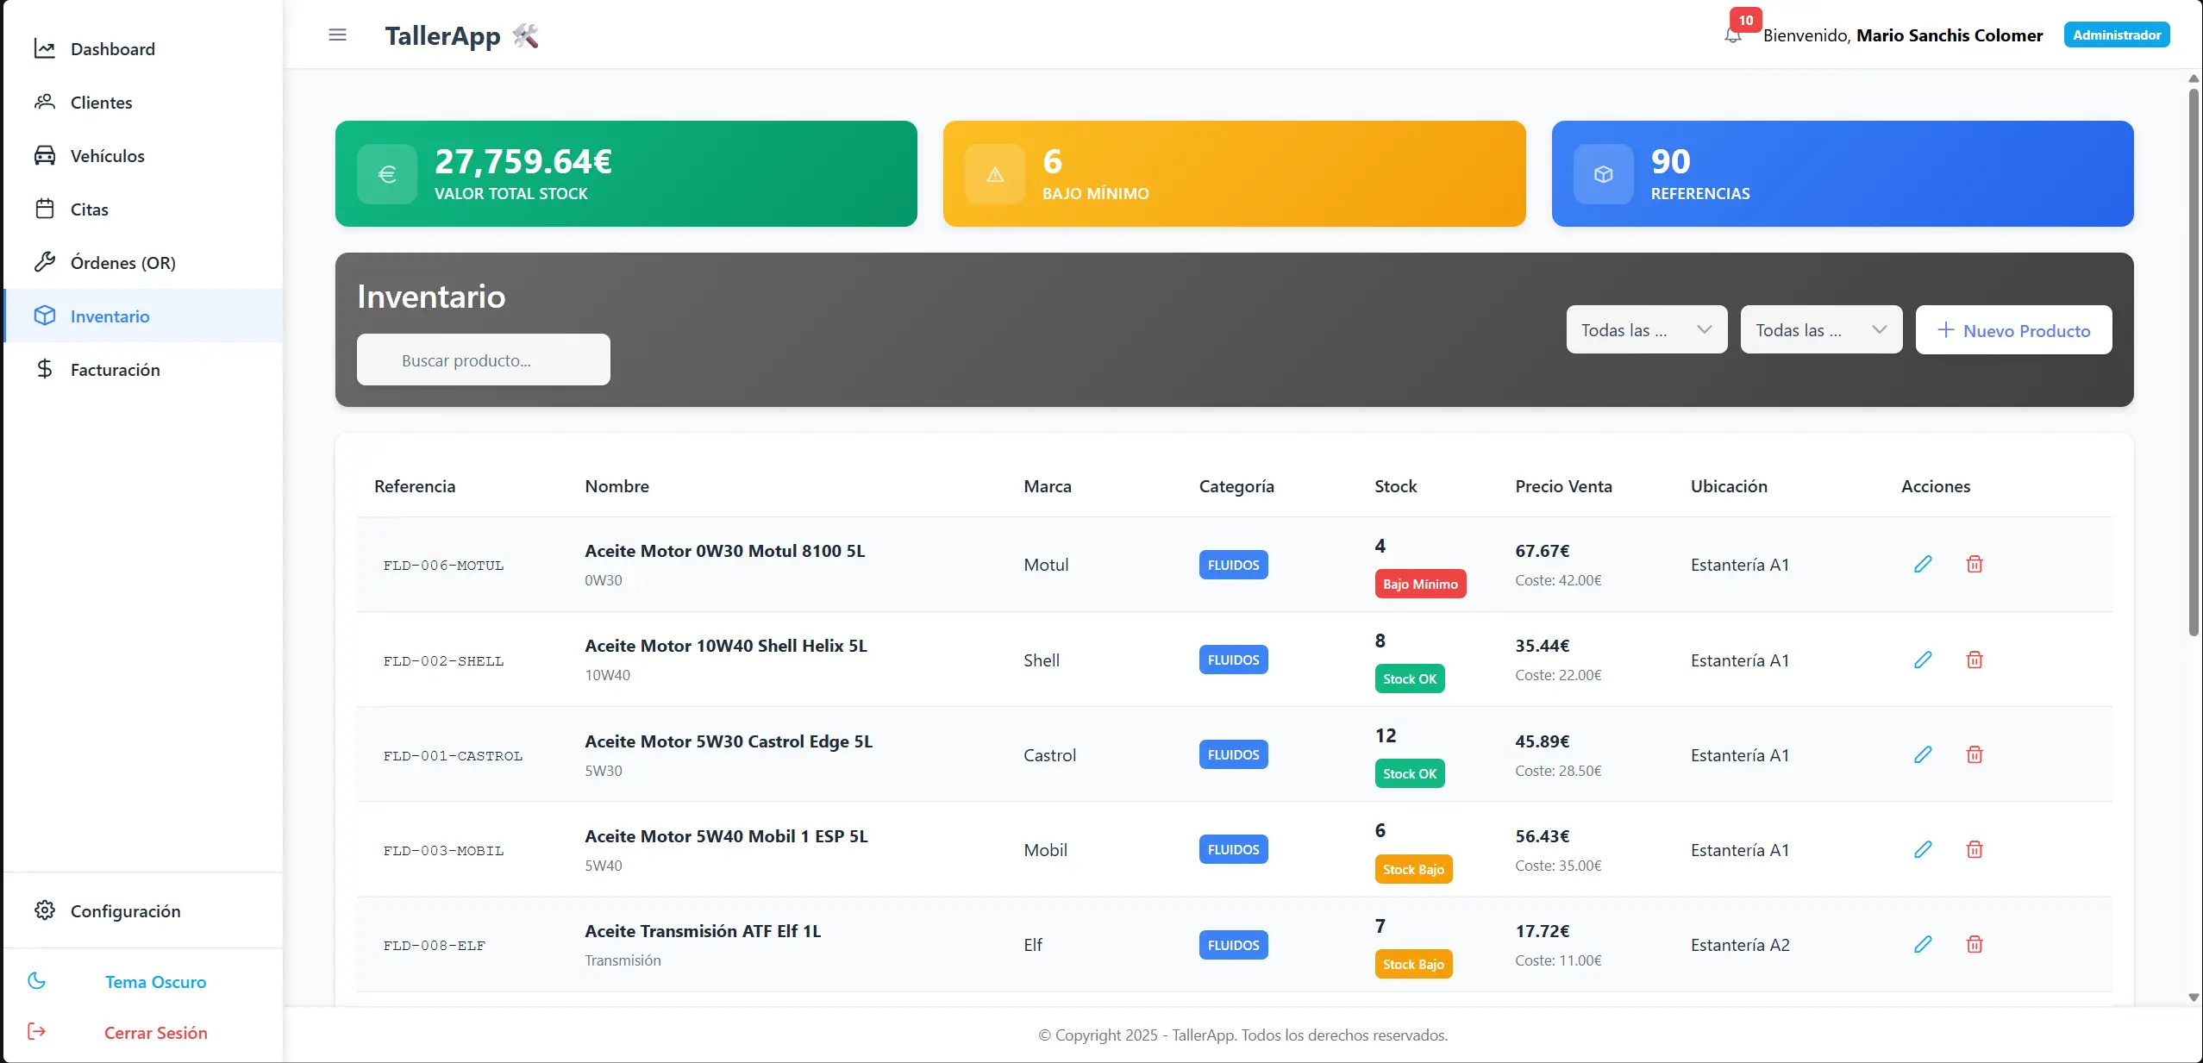The image size is (2203, 1063).
Task: Click FLUIDOS category tag on Elf row
Action: point(1233,945)
